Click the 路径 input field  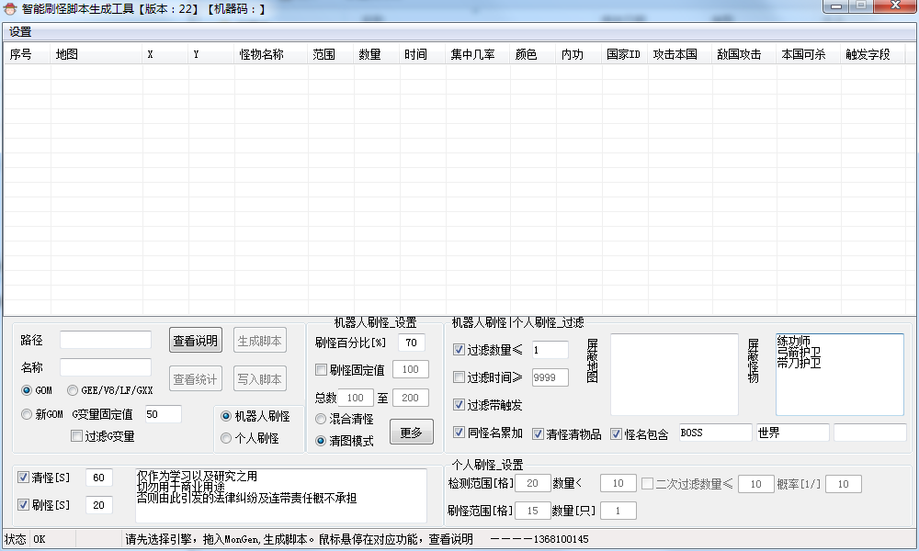tap(106, 340)
